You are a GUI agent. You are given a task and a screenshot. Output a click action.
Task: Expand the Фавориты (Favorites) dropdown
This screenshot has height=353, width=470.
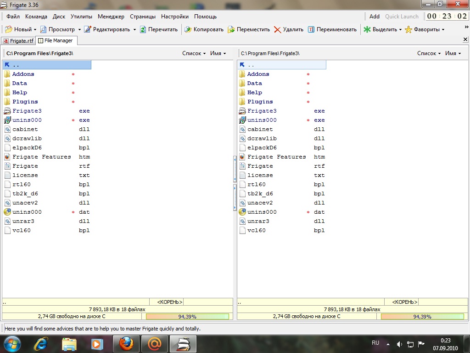[x=443, y=29]
